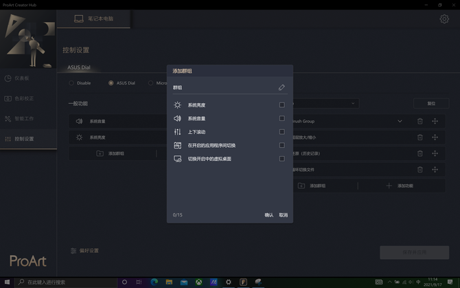This screenshot has width=460, height=288.
Task: Click the move handle icon on Brush Group row
Action: click(435, 121)
